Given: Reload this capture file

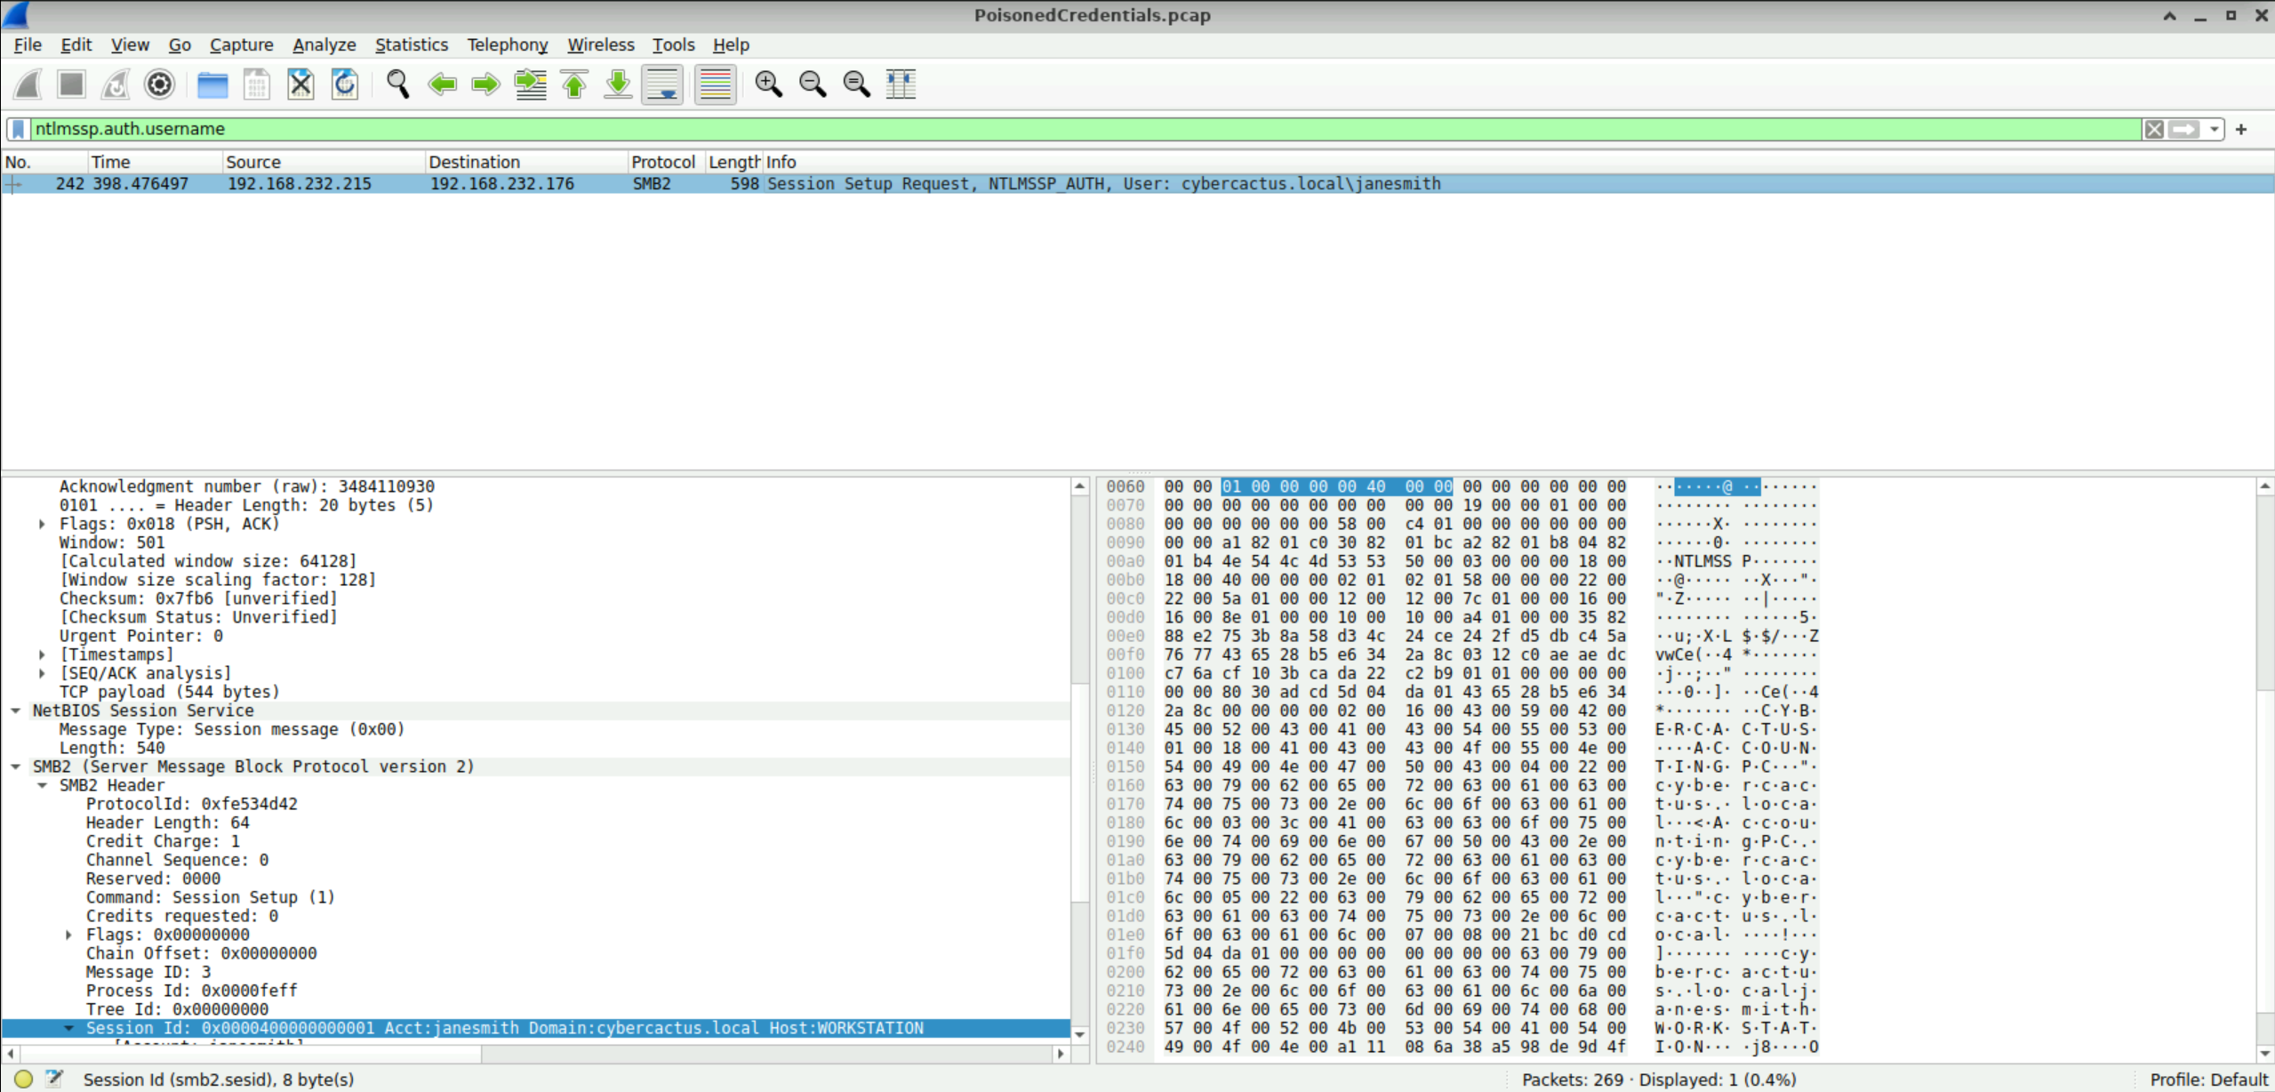Looking at the screenshot, I should pos(345,84).
